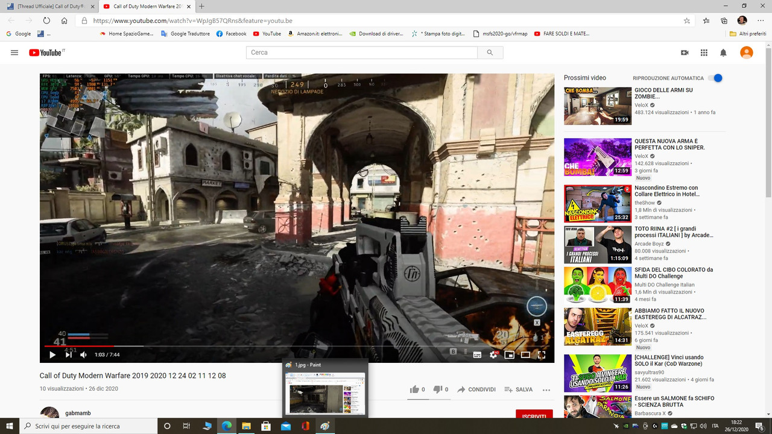Select the 1.jpg Paint window preview
772x434 pixels.
(325, 388)
